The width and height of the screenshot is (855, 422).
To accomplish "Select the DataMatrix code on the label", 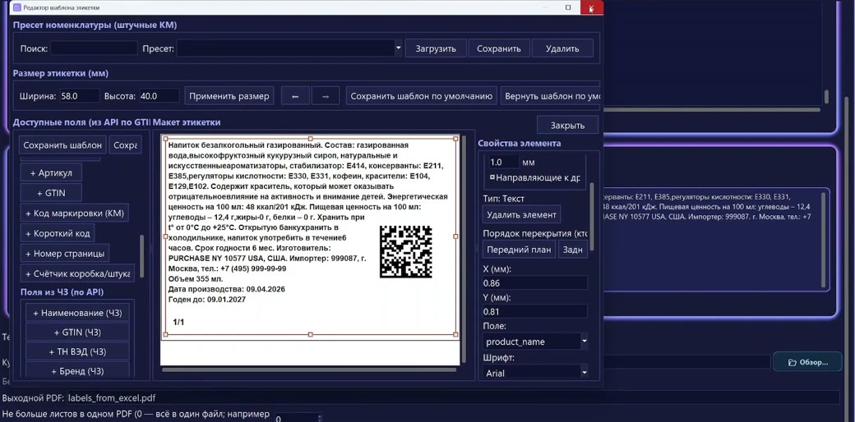I will (x=405, y=252).
